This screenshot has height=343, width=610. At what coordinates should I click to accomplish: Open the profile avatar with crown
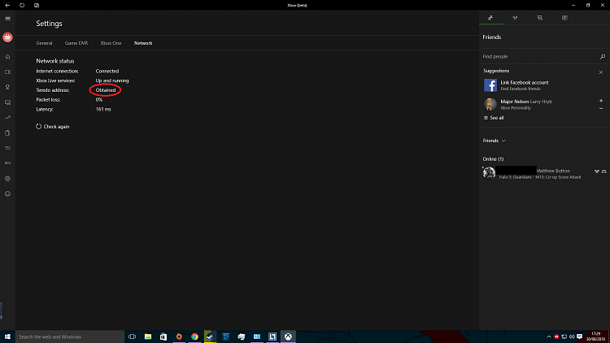click(x=7, y=37)
